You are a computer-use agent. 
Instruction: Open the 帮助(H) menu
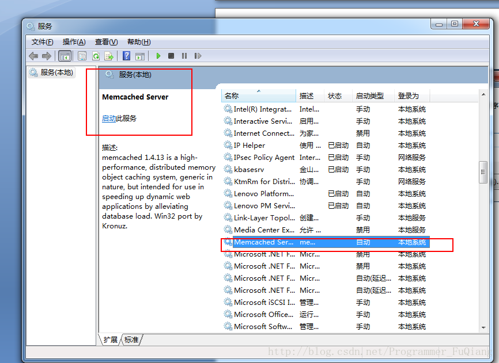[139, 42]
